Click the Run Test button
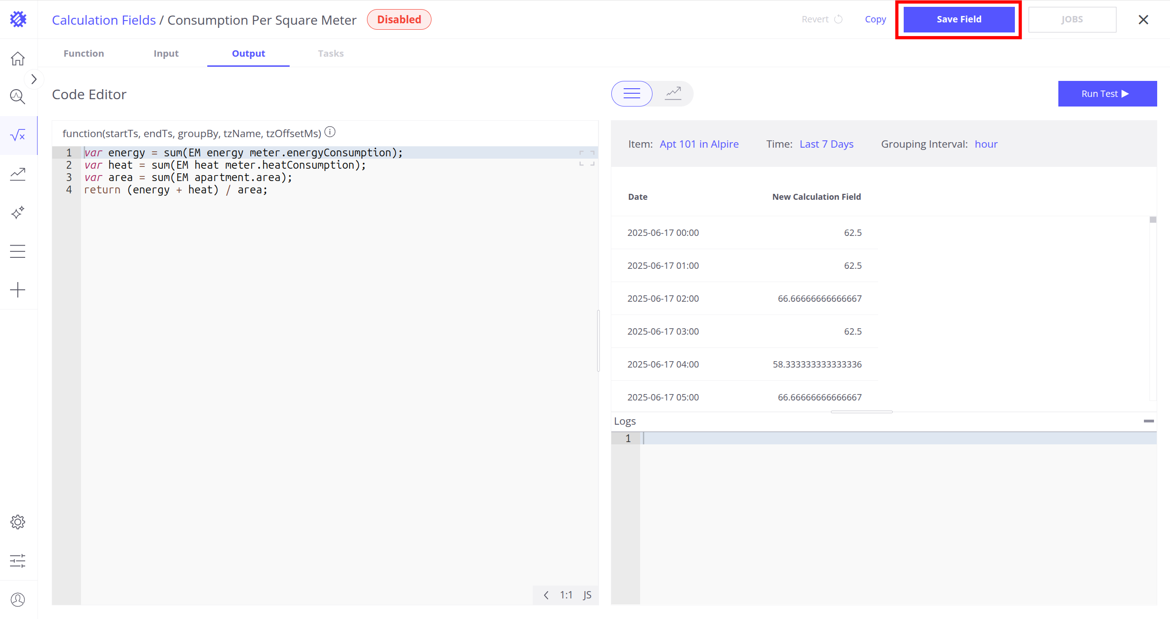This screenshot has width=1170, height=619. point(1107,94)
